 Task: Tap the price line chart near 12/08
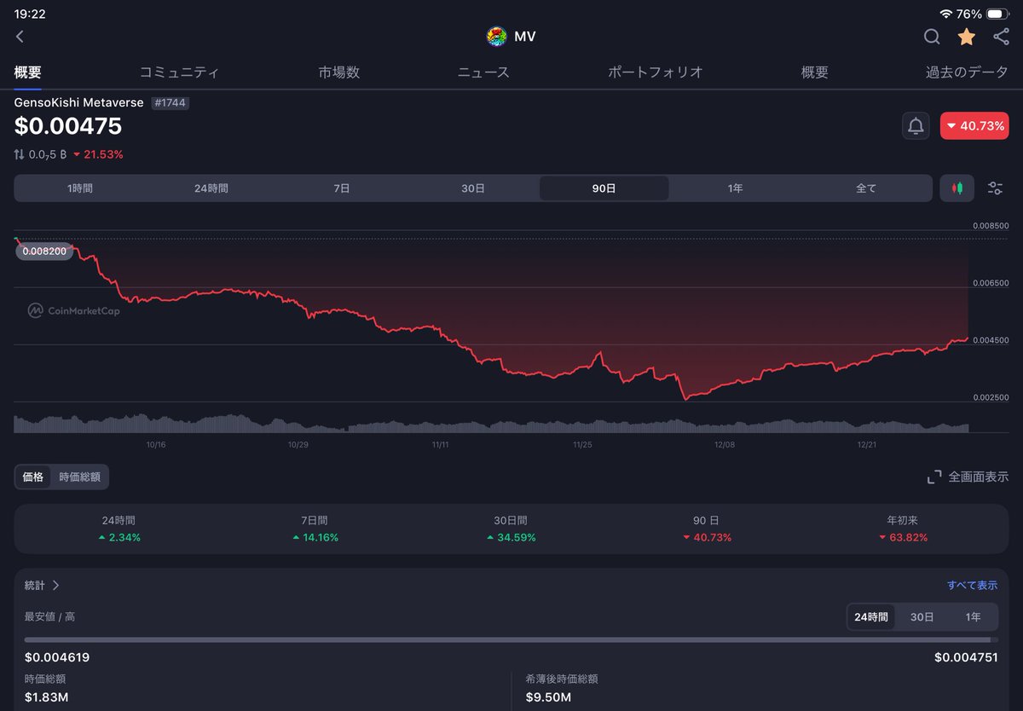pyautogui.click(x=725, y=385)
